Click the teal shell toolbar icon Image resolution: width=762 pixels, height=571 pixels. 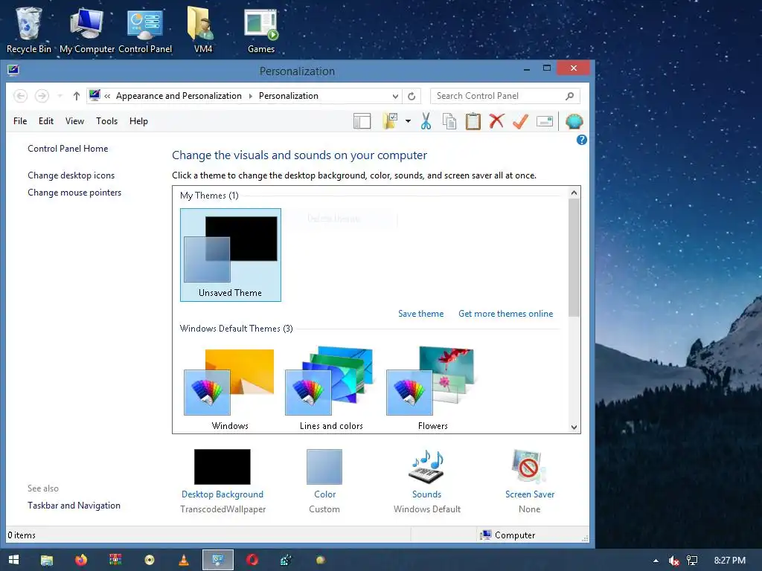pyautogui.click(x=574, y=121)
